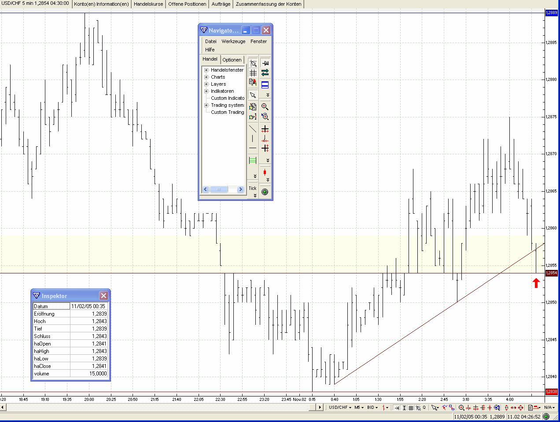Viewport: 560px width, 422px height.
Task: Open the red bar chart style dropdown
Action: tap(386, 408)
